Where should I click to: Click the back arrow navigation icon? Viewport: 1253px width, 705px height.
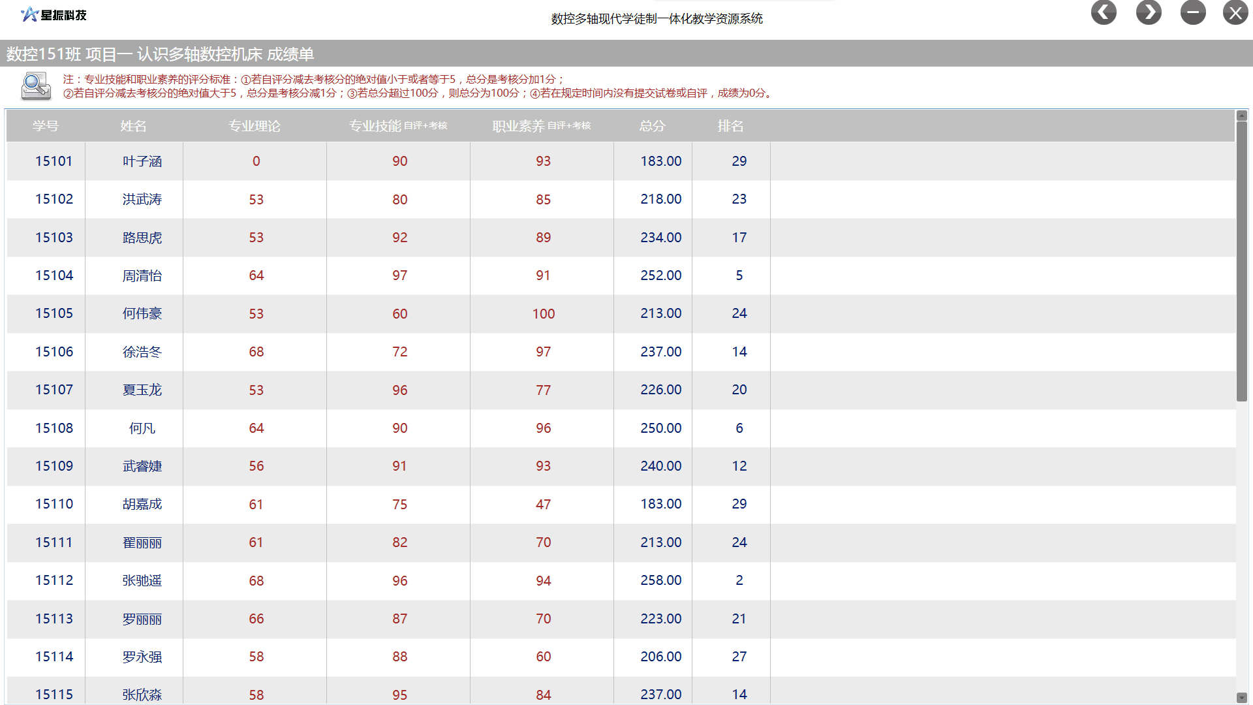1104,12
